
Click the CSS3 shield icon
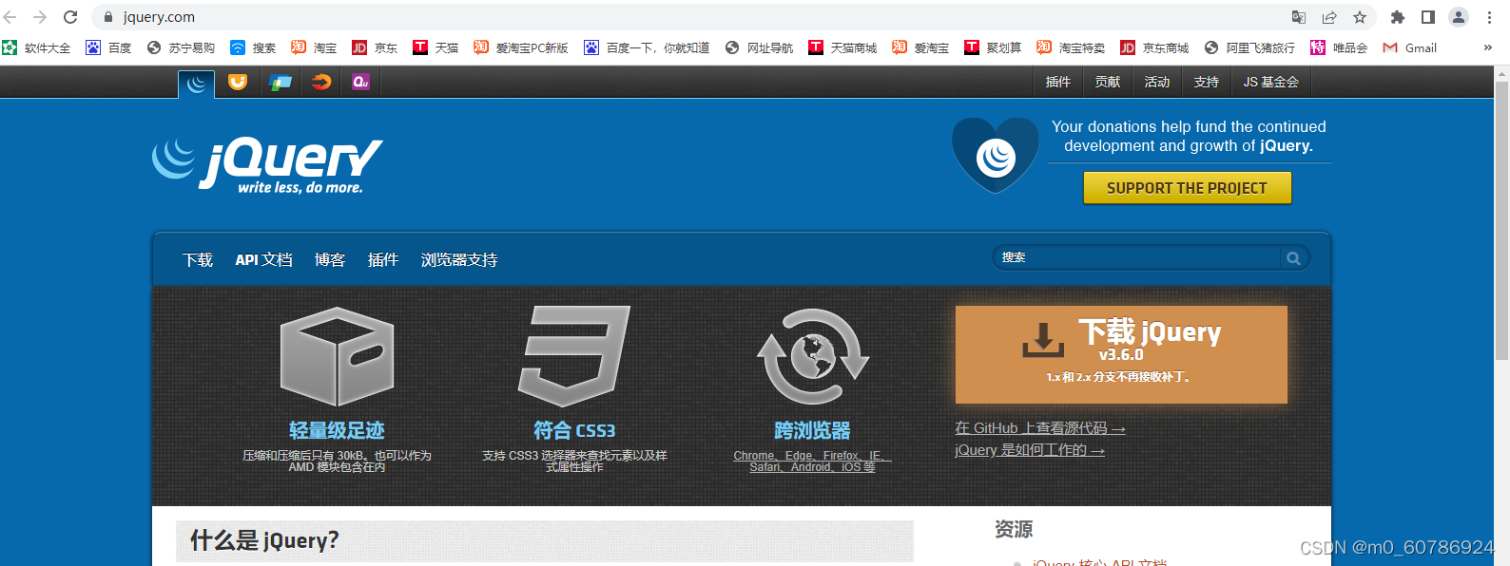(x=574, y=356)
